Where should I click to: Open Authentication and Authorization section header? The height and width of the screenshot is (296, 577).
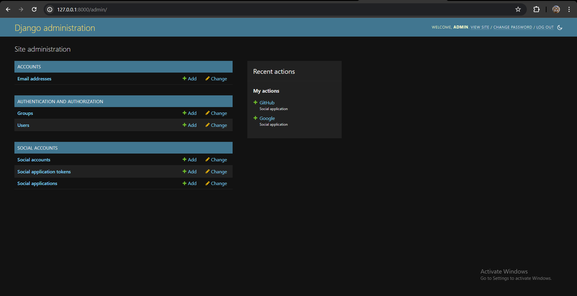click(60, 102)
